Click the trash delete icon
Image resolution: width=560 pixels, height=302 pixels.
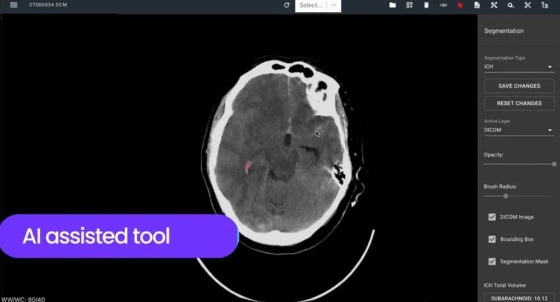click(x=426, y=5)
